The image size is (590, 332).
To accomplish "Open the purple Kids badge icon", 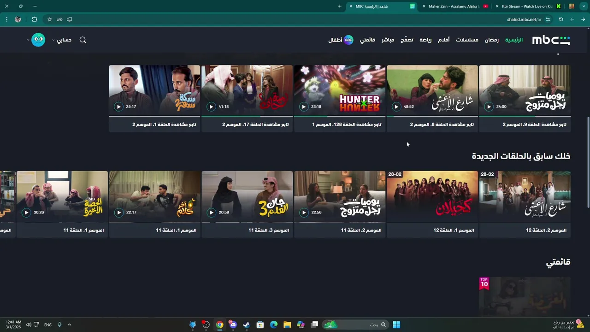I will click(x=348, y=40).
